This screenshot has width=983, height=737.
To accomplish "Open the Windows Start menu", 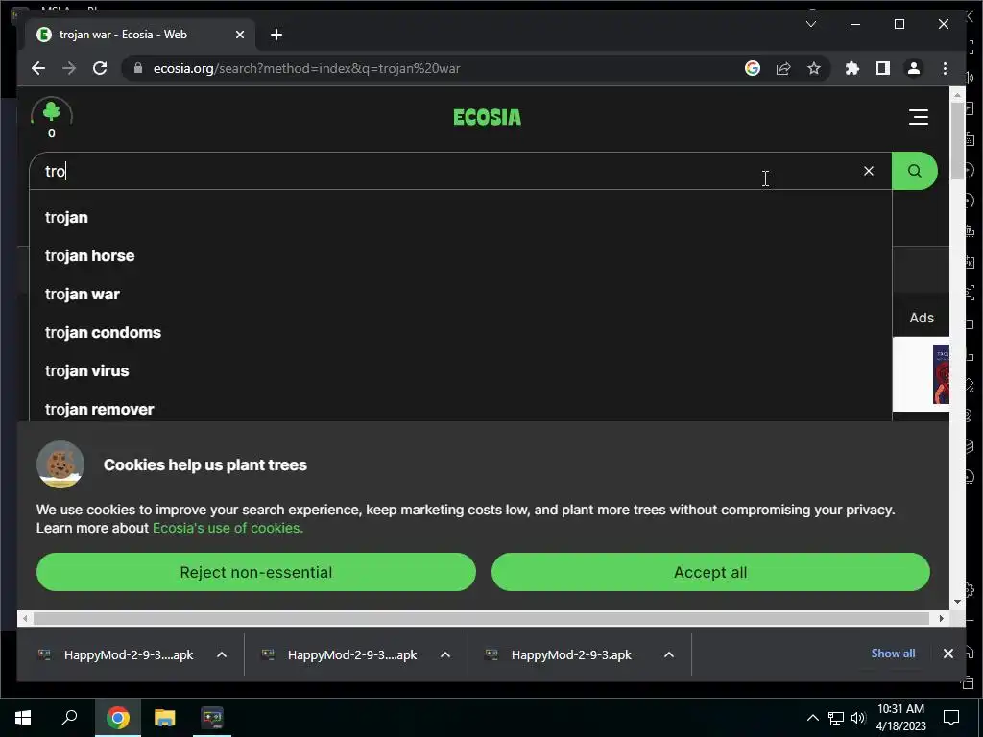I will click(x=23, y=717).
